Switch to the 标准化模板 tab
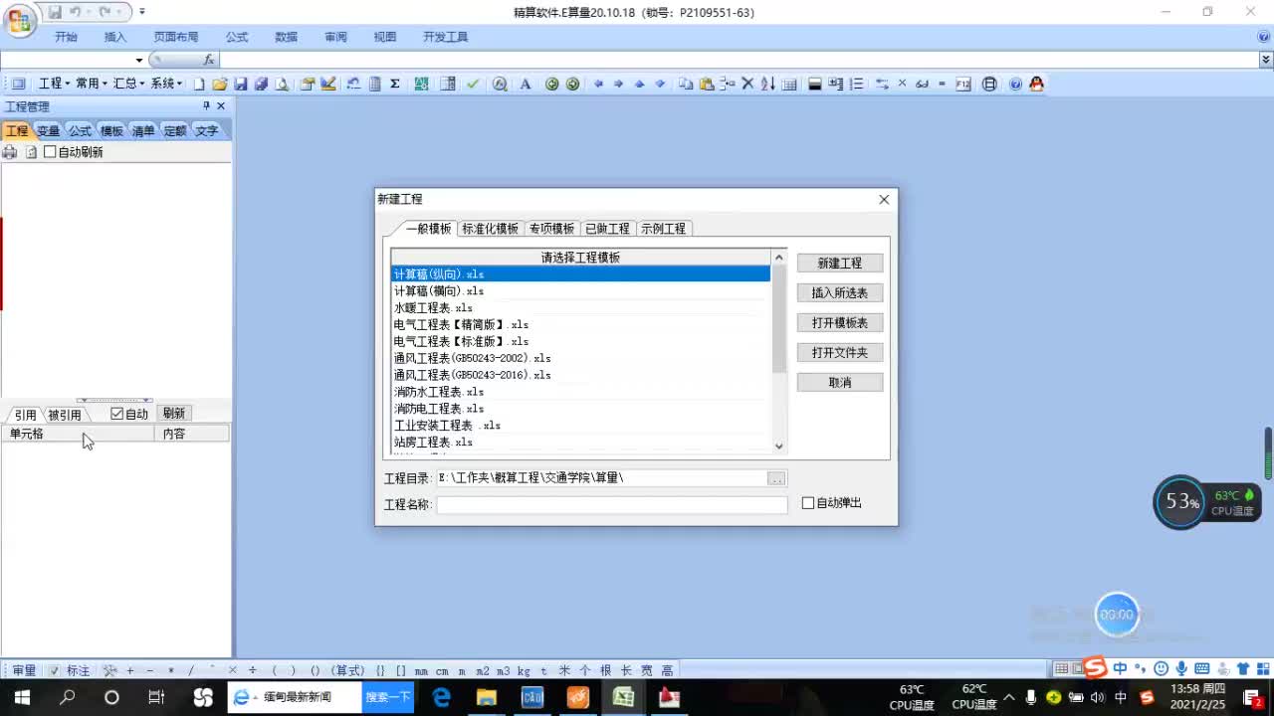The width and height of the screenshot is (1274, 716). tap(490, 229)
